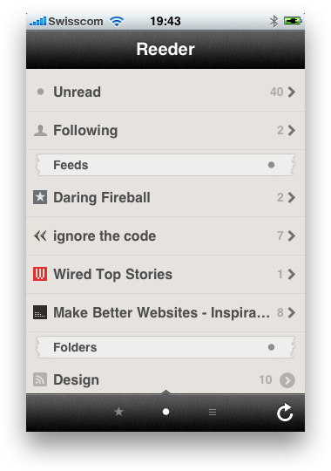This screenshot has height=471, width=331.
Task: Open the Following row
Action: [165, 130]
